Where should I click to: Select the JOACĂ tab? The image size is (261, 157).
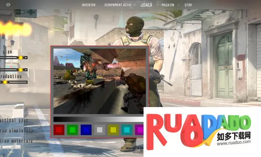[x=146, y=5]
